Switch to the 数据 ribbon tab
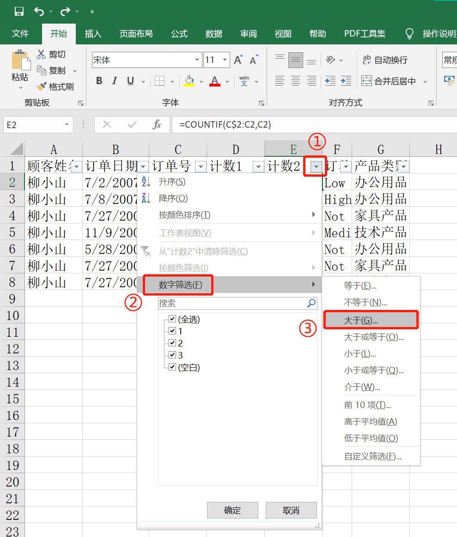Screen dimensions: 457x537 click(x=214, y=34)
